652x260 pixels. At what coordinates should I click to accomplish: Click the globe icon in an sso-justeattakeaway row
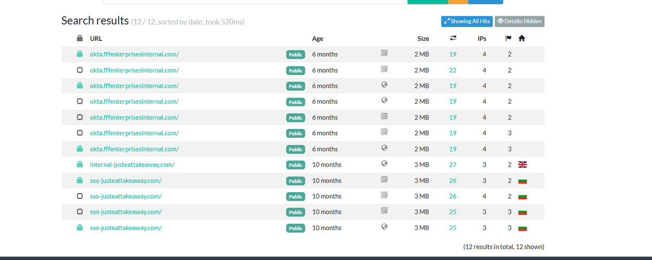pyautogui.click(x=384, y=226)
